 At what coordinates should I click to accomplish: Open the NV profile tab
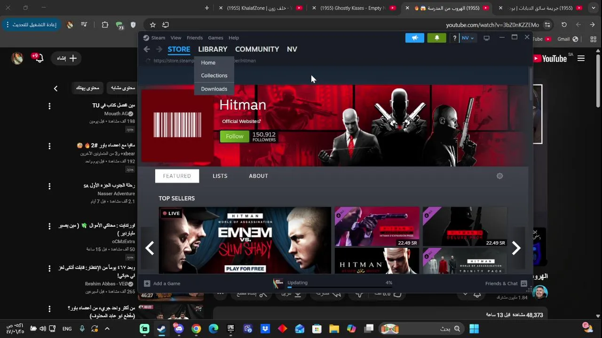[292, 49]
